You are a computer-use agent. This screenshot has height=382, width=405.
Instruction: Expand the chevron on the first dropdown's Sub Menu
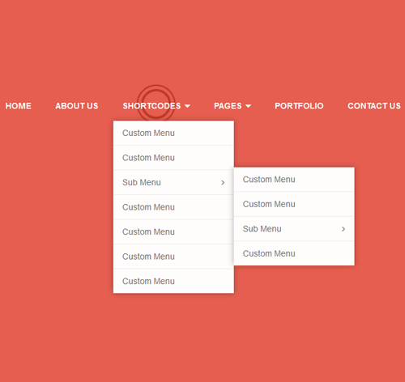pyautogui.click(x=223, y=183)
